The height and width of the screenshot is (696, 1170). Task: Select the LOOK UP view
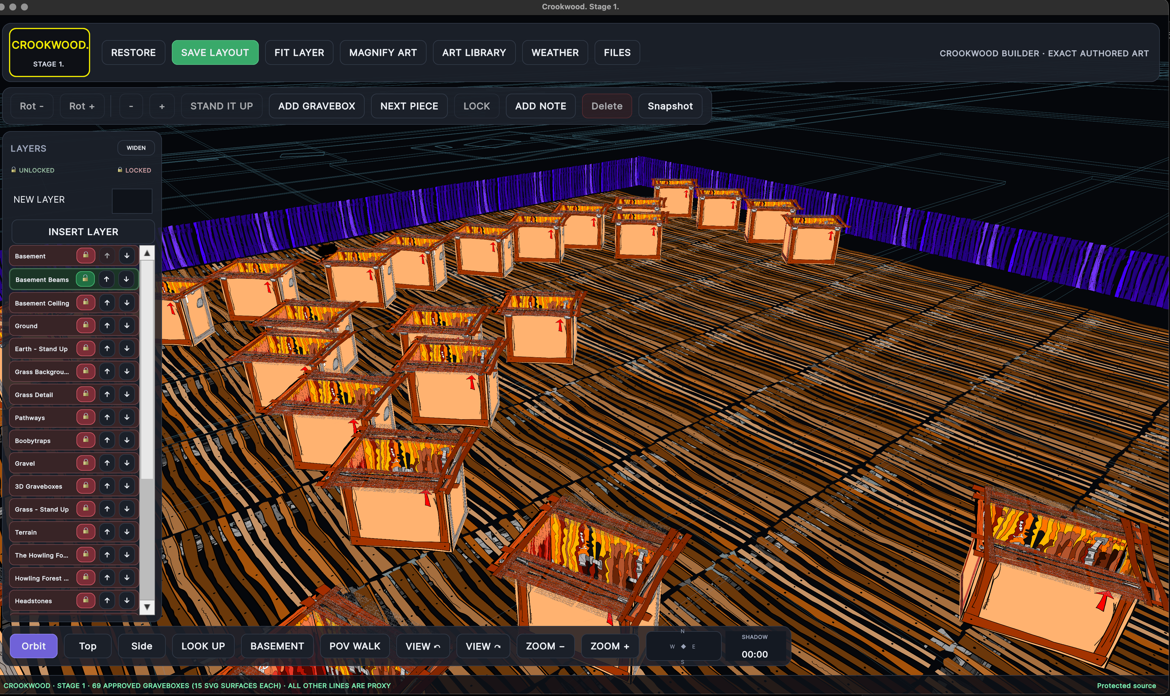[203, 646]
